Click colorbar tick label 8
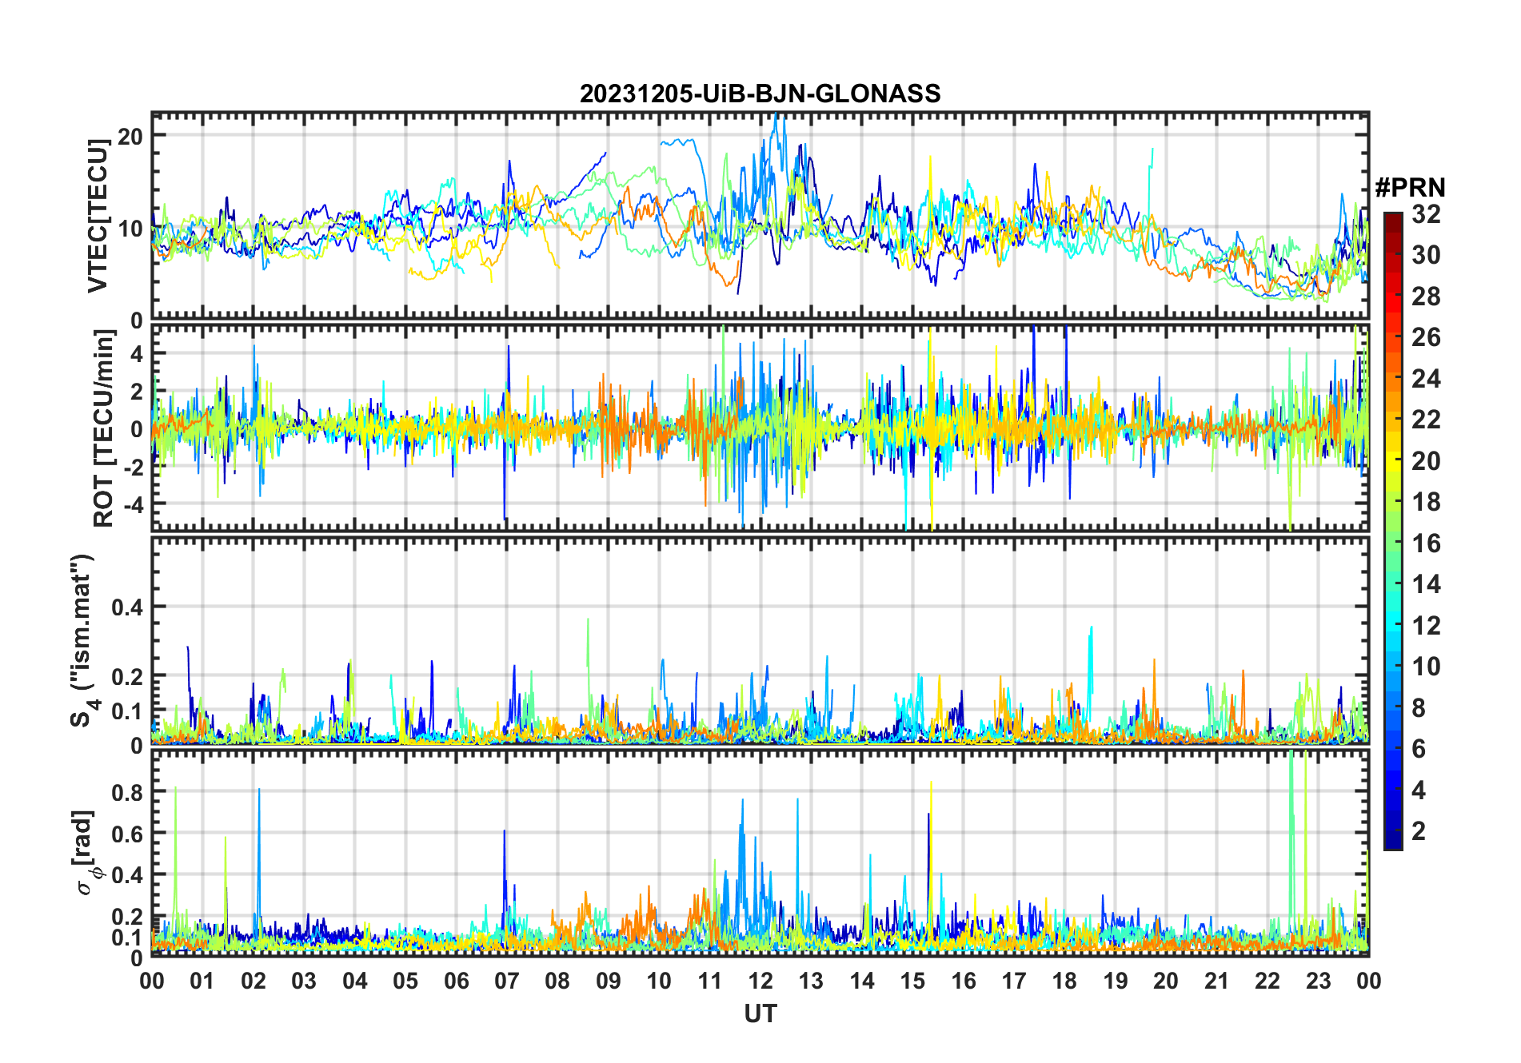1521x1063 pixels. [1419, 707]
